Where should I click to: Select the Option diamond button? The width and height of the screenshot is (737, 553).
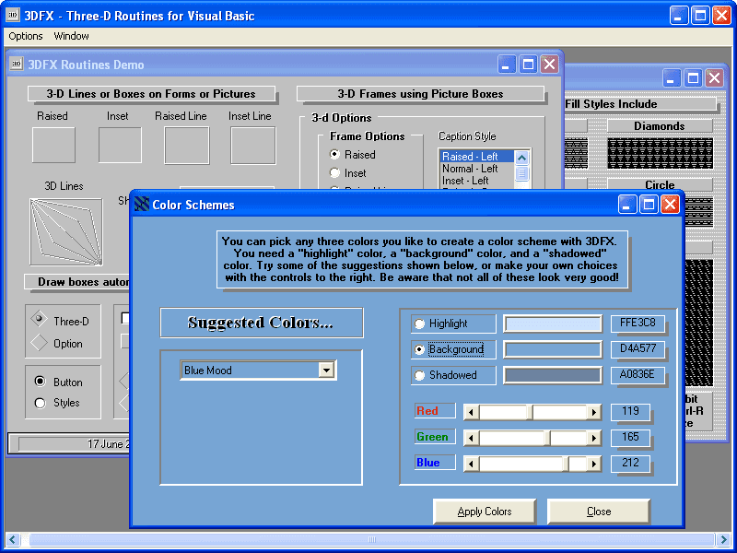tap(39, 342)
